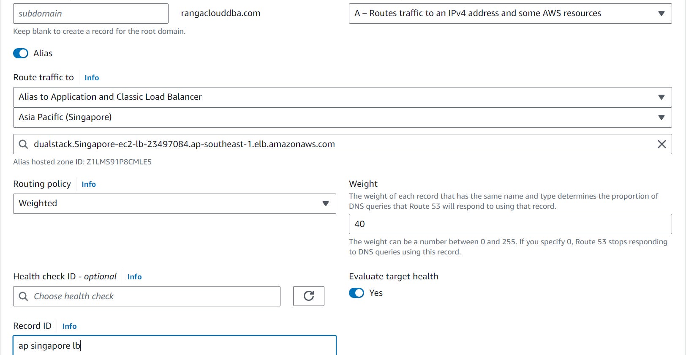
Task: Open the Health check ID Info help
Action: coord(134,276)
